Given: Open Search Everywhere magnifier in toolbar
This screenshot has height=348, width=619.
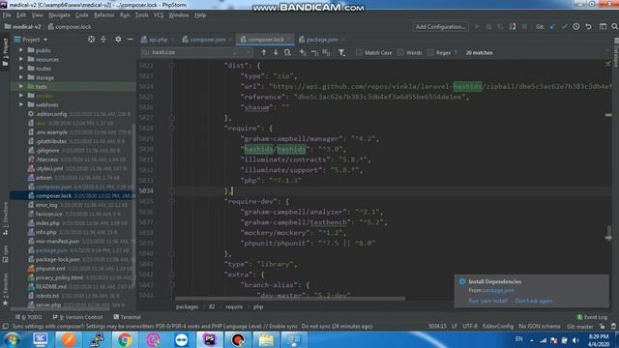Looking at the screenshot, I should click(615, 27).
